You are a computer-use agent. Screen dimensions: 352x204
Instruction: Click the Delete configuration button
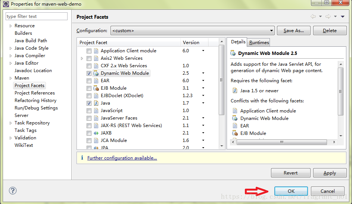330,31
